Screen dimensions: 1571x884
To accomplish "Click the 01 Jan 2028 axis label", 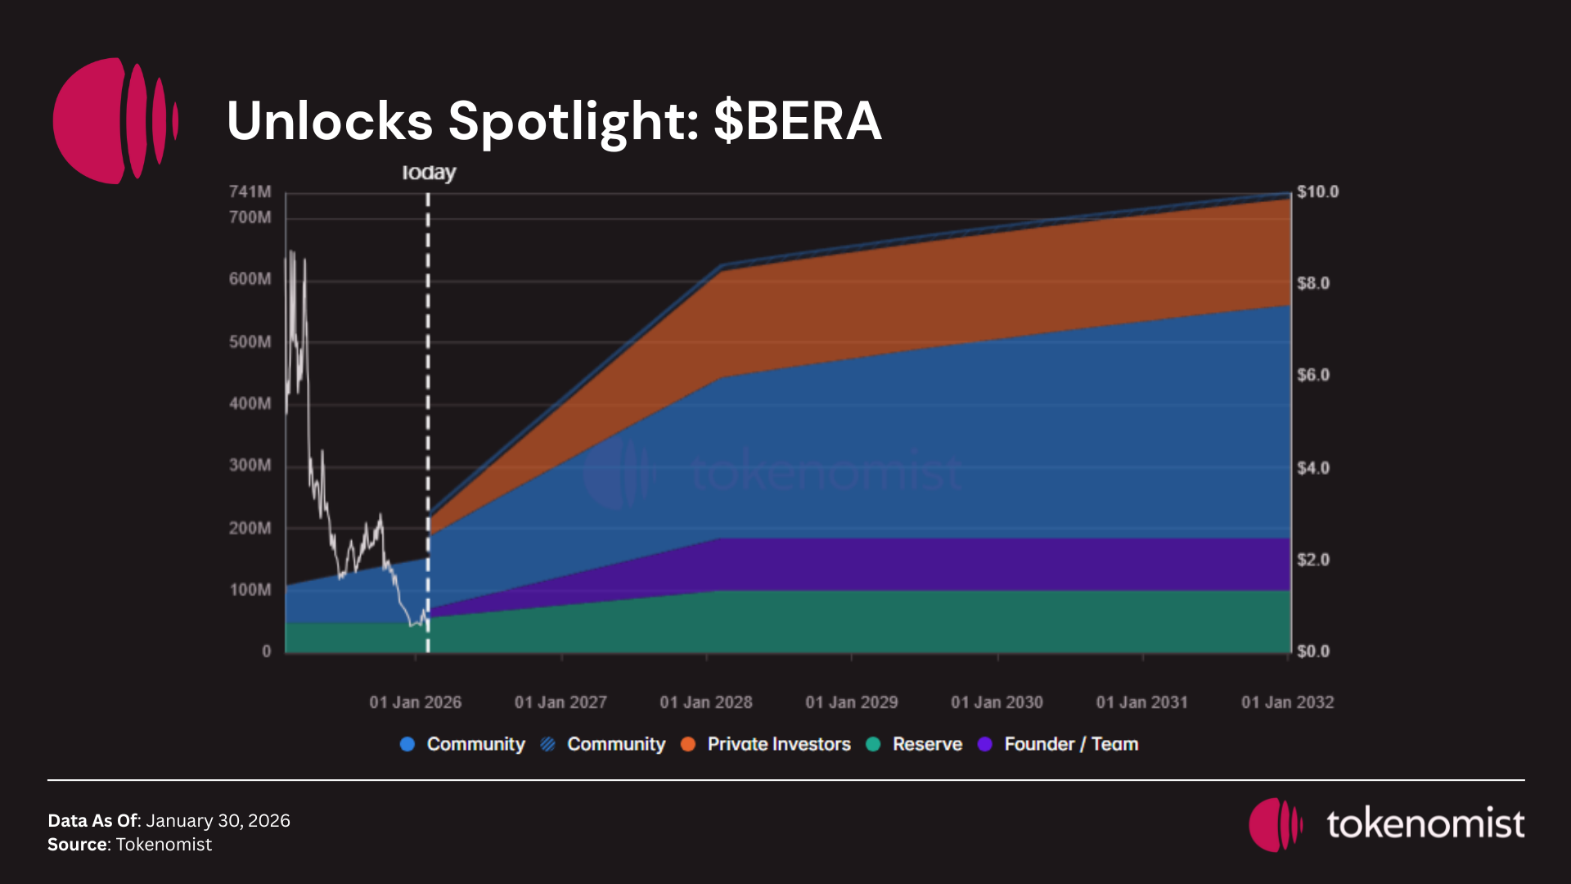I will pyautogui.click(x=706, y=702).
